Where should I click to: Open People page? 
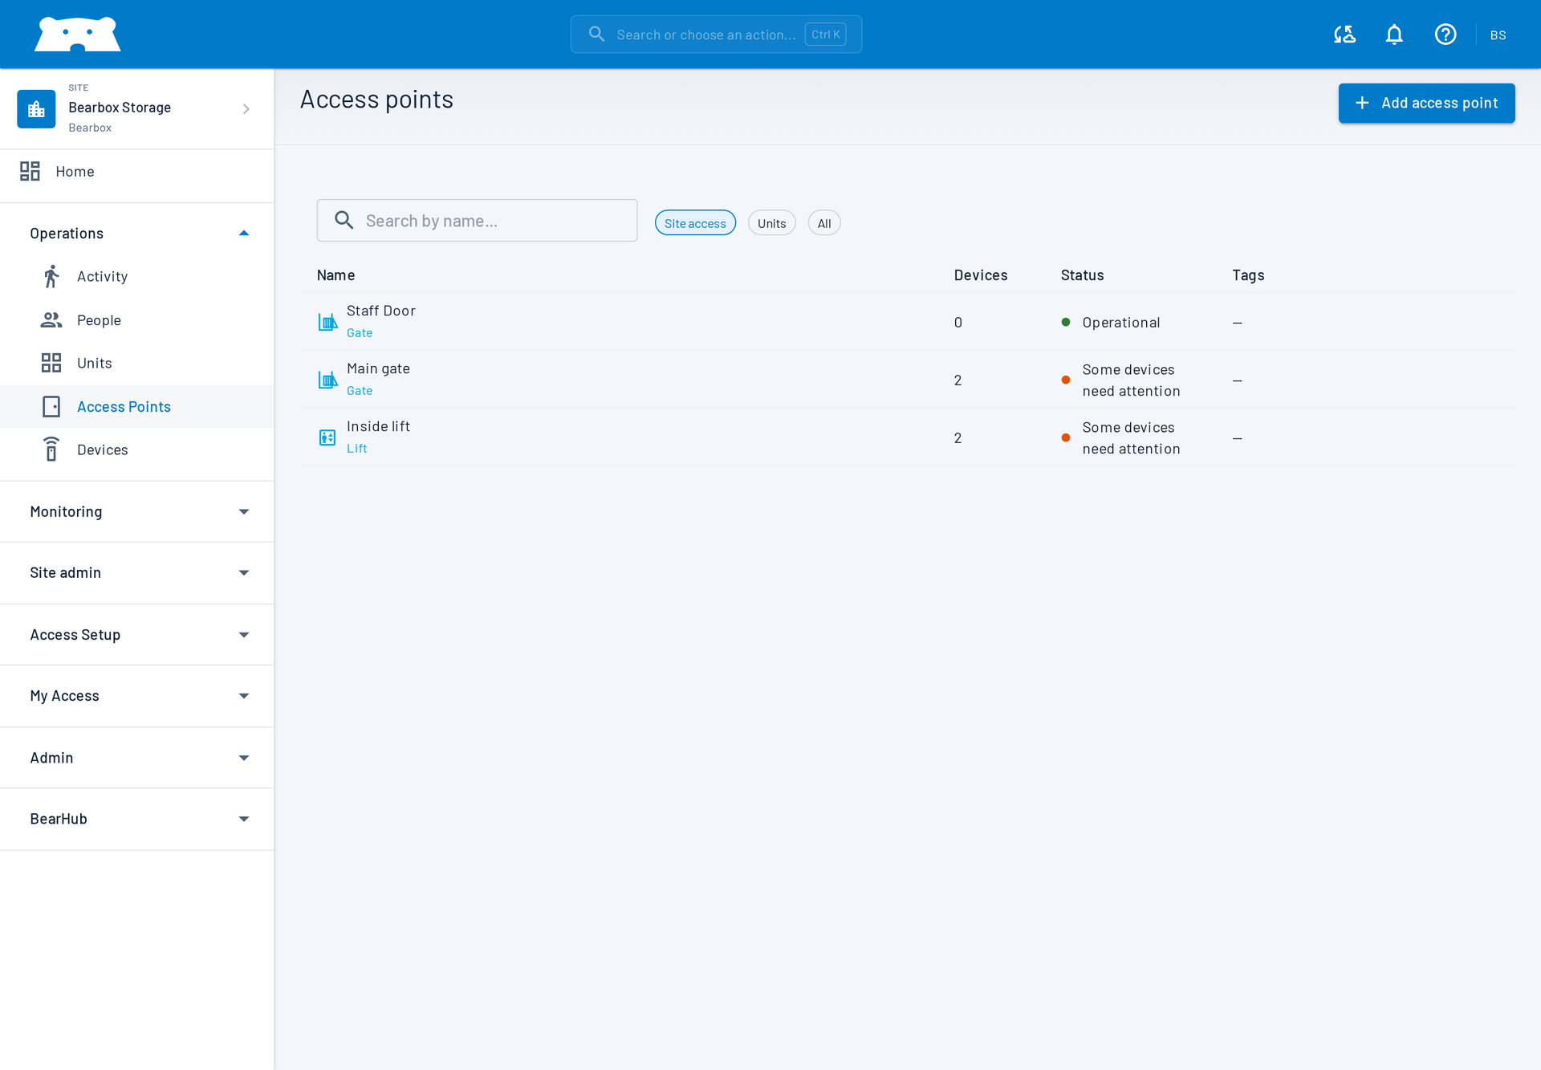tap(136, 319)
